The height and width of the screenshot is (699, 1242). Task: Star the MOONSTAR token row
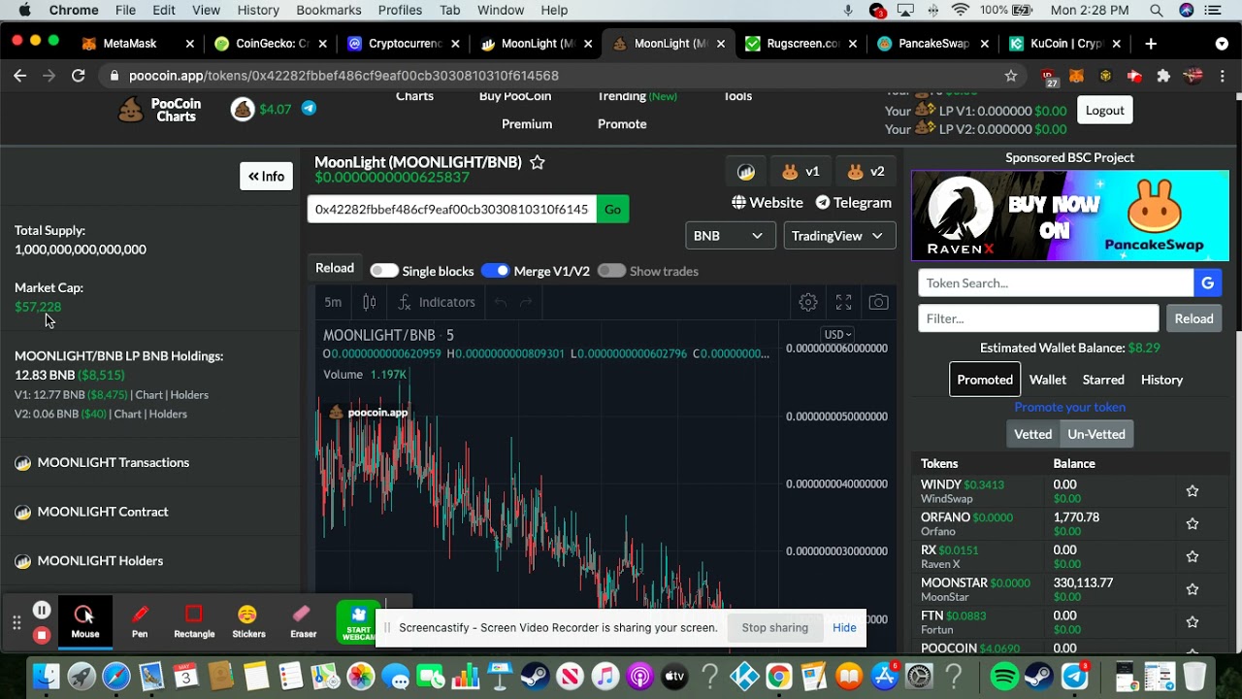tap(1192, 589)
